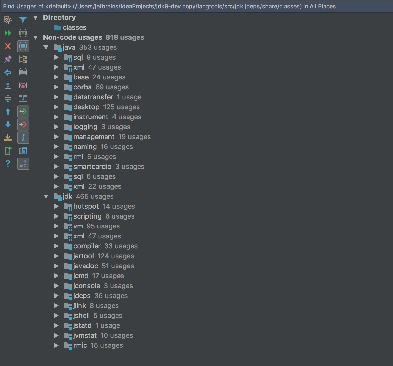Close the usages tab with red X
Viewport: 393px width, 366px height.
pos(8,46)
